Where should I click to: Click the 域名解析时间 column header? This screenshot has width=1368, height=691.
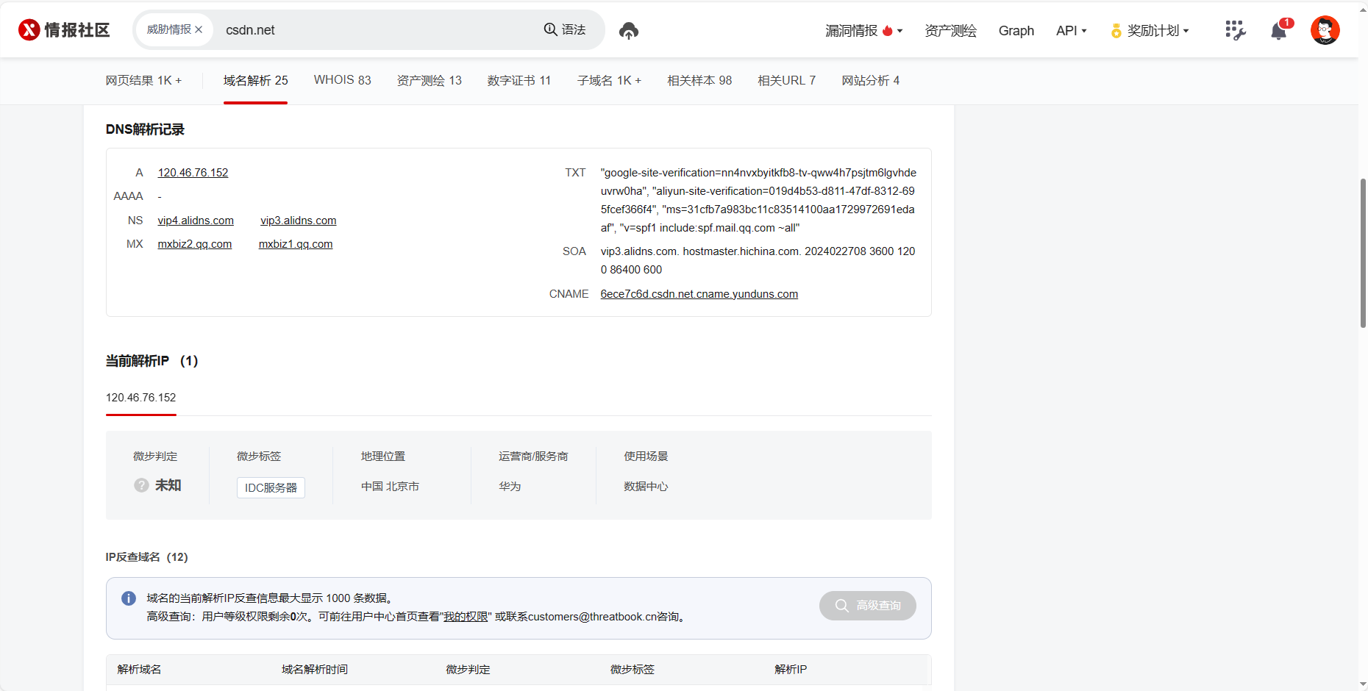click(315, 670)
